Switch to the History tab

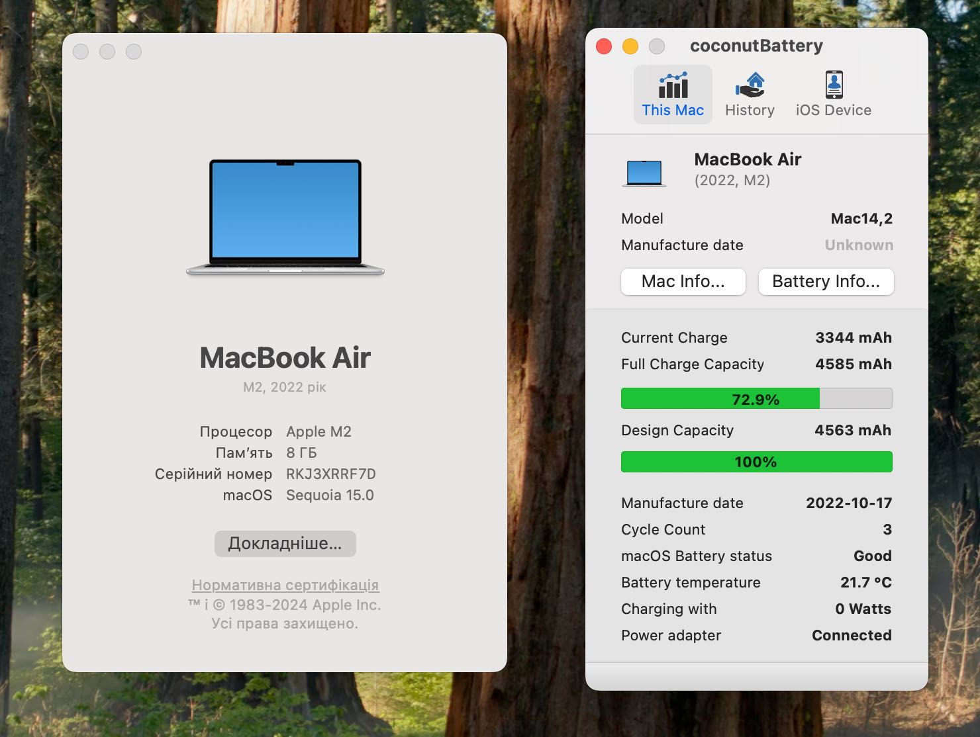[750, 95]
